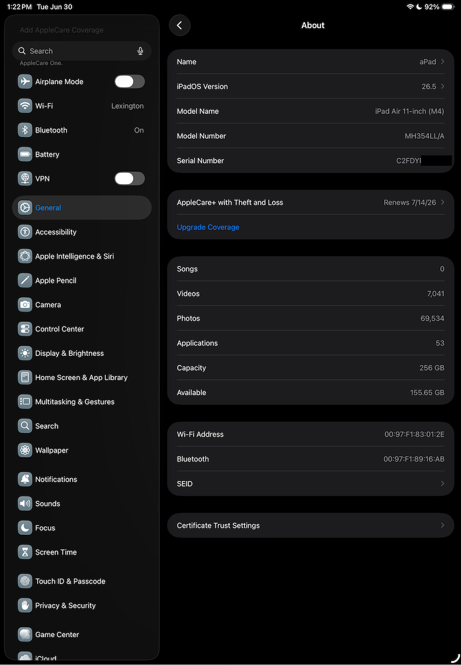This screenshot has width=461, height=665.
Task: Choose Notifications in the sidebar
Action: coord(81,479)
